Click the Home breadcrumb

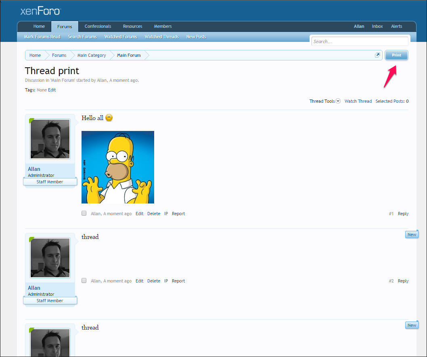(x=35, y=55)
